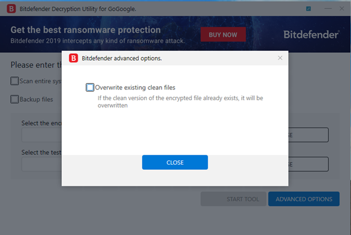Click the Bitdefender brand logo in banner

312,34
